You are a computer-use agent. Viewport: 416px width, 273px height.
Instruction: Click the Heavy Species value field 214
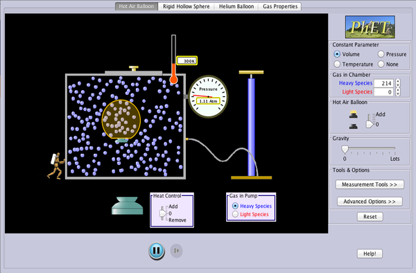383,83
